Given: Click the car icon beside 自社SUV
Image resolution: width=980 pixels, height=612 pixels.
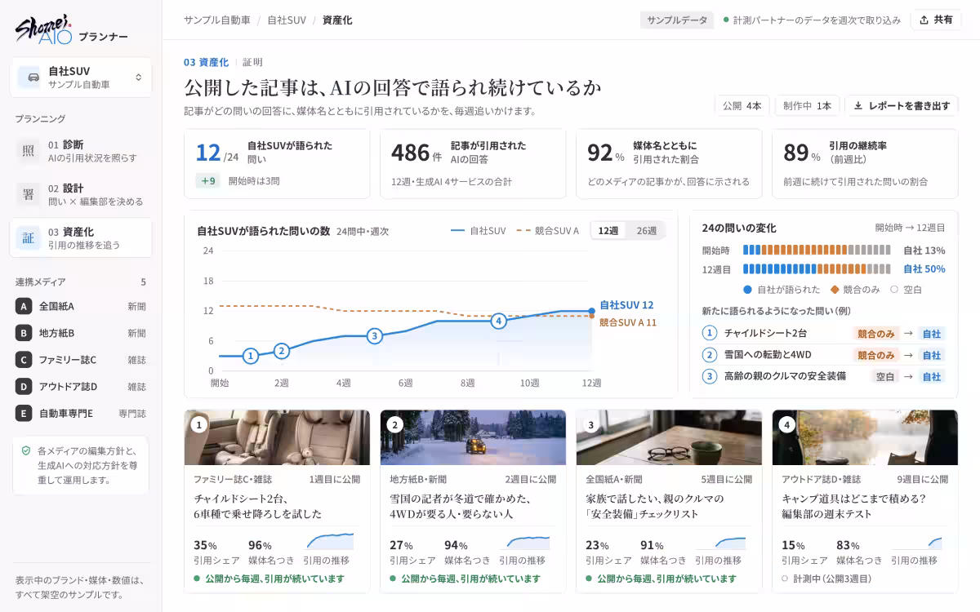Looking at the screenshot, I should tap(33, 77).
